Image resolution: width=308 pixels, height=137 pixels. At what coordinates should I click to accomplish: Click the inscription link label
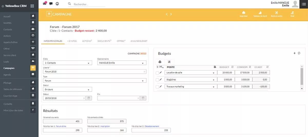coord(105,126)
